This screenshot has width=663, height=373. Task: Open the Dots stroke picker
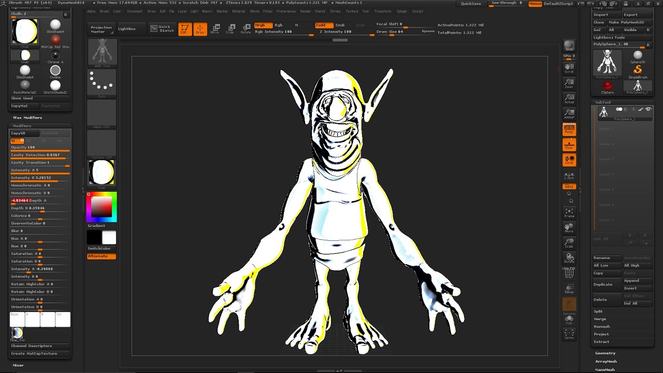tap(102, 83)
